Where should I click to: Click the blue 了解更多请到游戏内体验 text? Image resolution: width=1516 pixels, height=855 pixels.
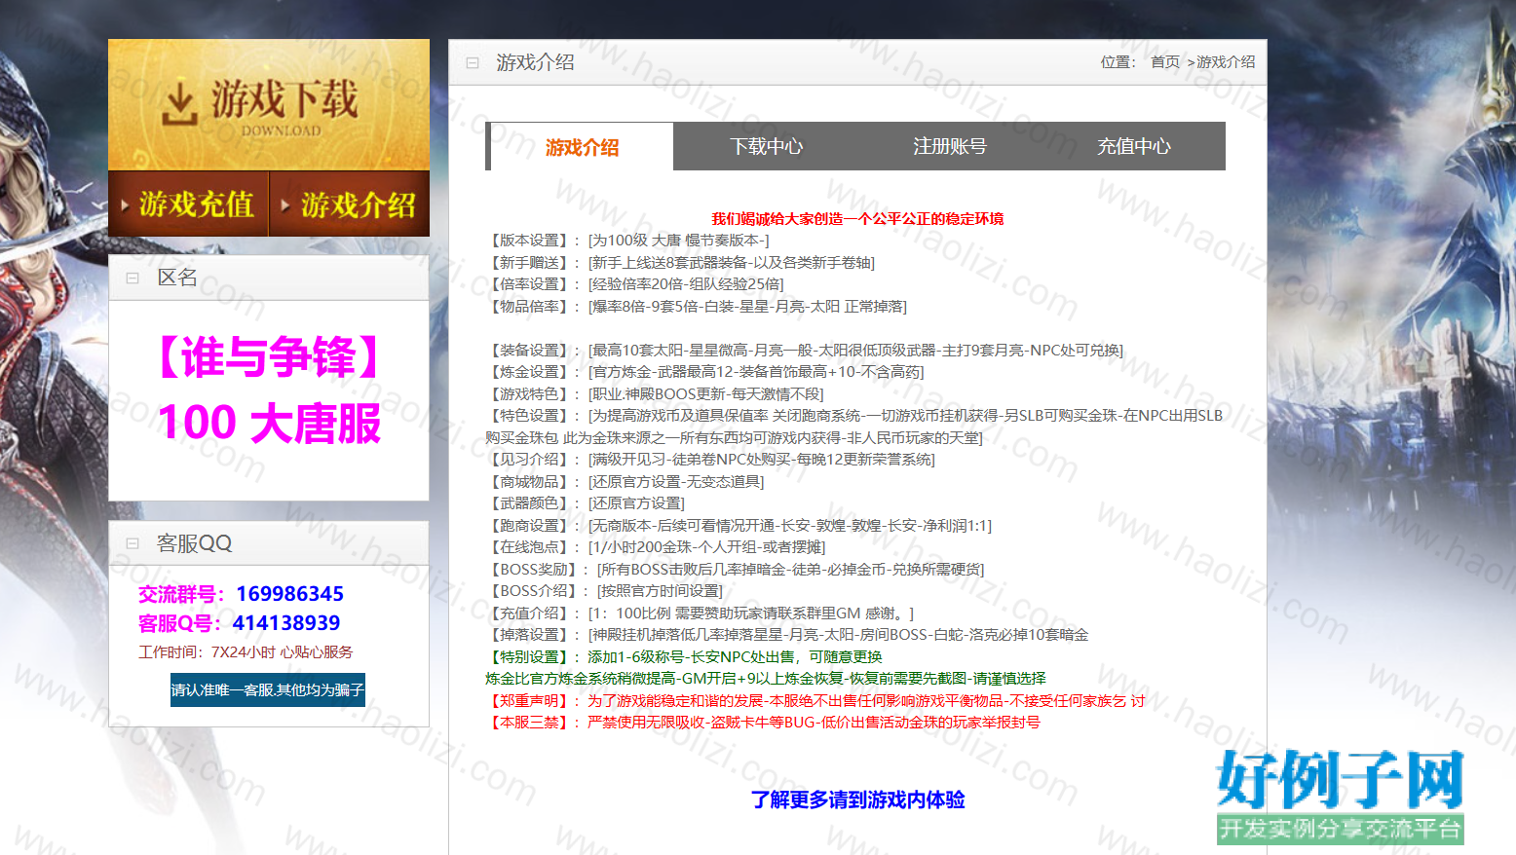[x=857, y=799]
